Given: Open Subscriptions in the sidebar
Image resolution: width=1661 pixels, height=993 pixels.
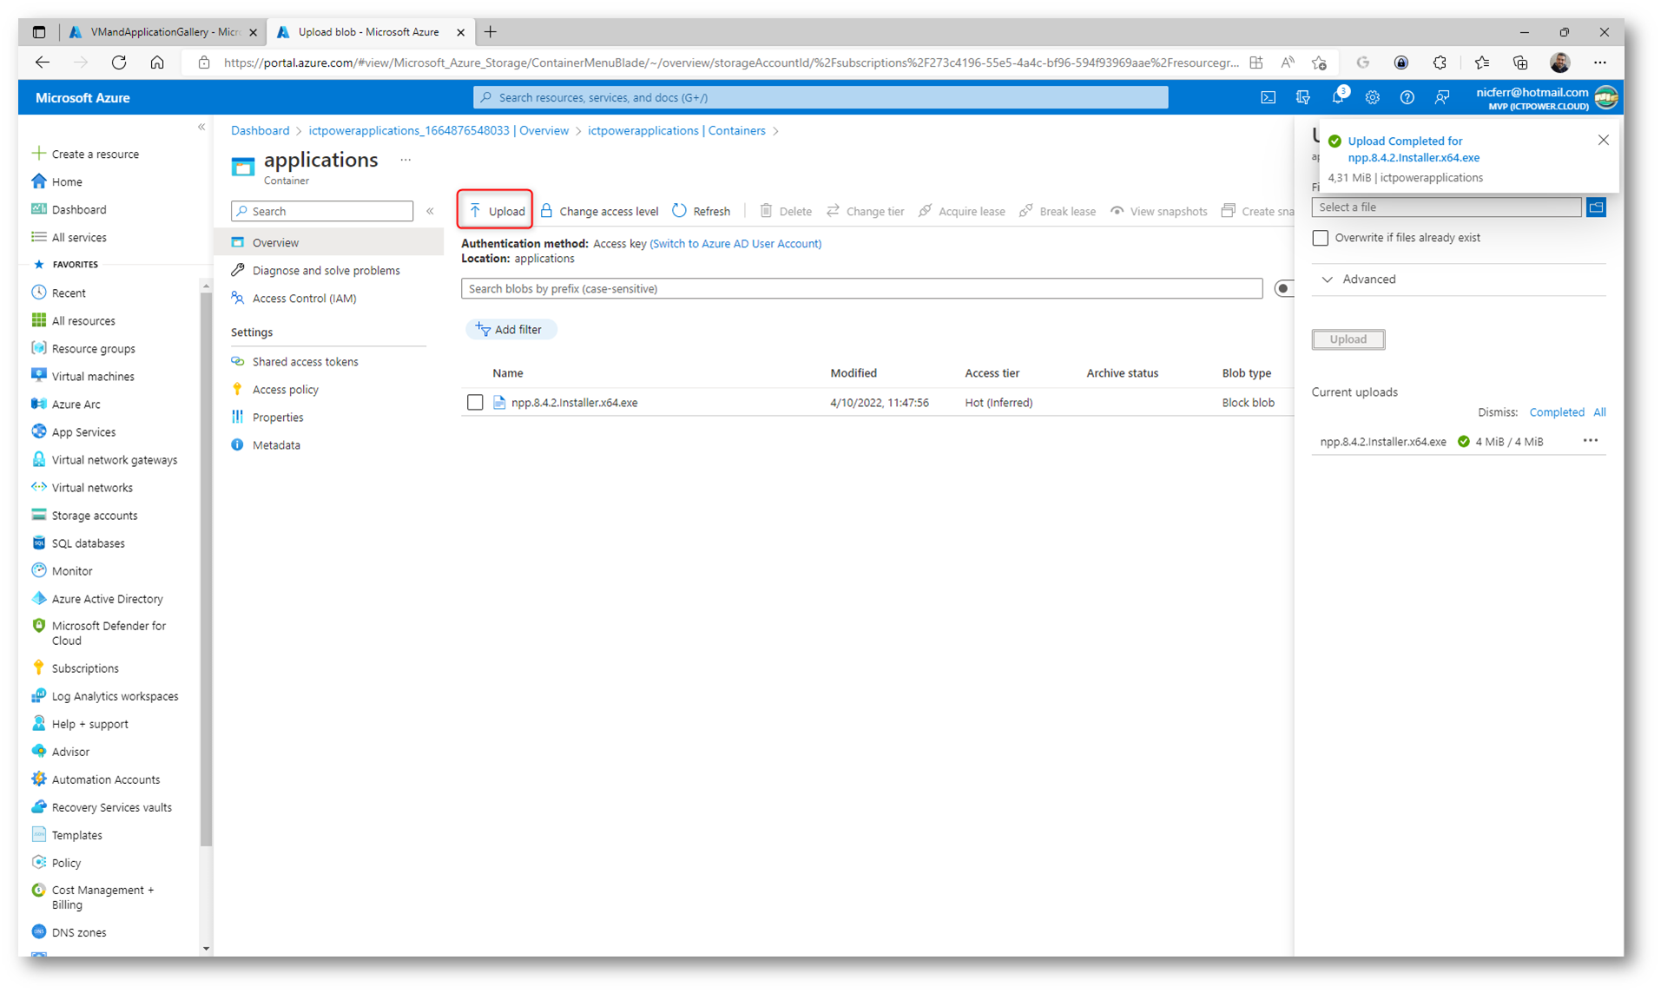Looking at the screenshot, I should tap(84, 668).
